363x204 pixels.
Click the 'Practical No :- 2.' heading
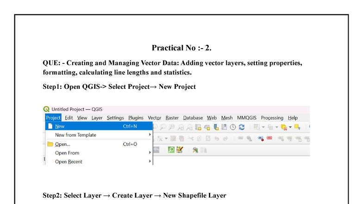pyautogui.click(x=181, y=48)
